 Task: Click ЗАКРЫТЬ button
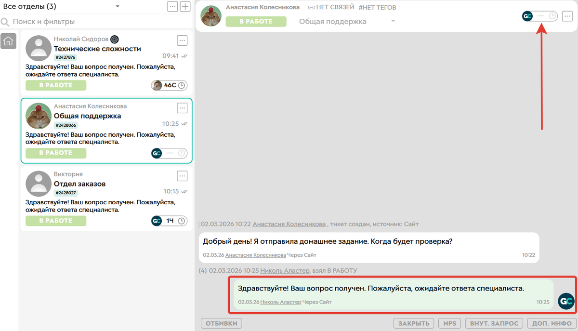(x=414, y=323)
